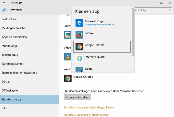174x117 pixels.
Task: Click the search magnifier icon
Action: [170, 10]
